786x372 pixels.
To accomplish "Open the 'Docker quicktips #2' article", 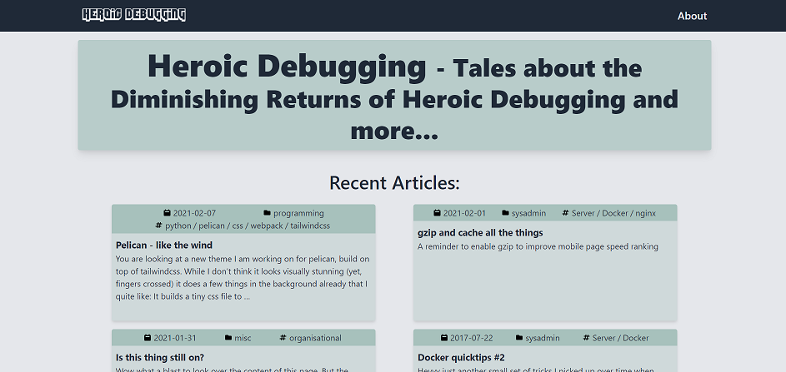I will coord(461,358).
